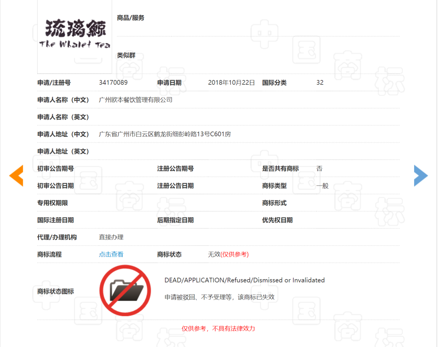Image resolution: width=438 pixels, height=347 pixels.
Task: Click the red 仅供参考 status note
Action: click(x=235, y=254)
